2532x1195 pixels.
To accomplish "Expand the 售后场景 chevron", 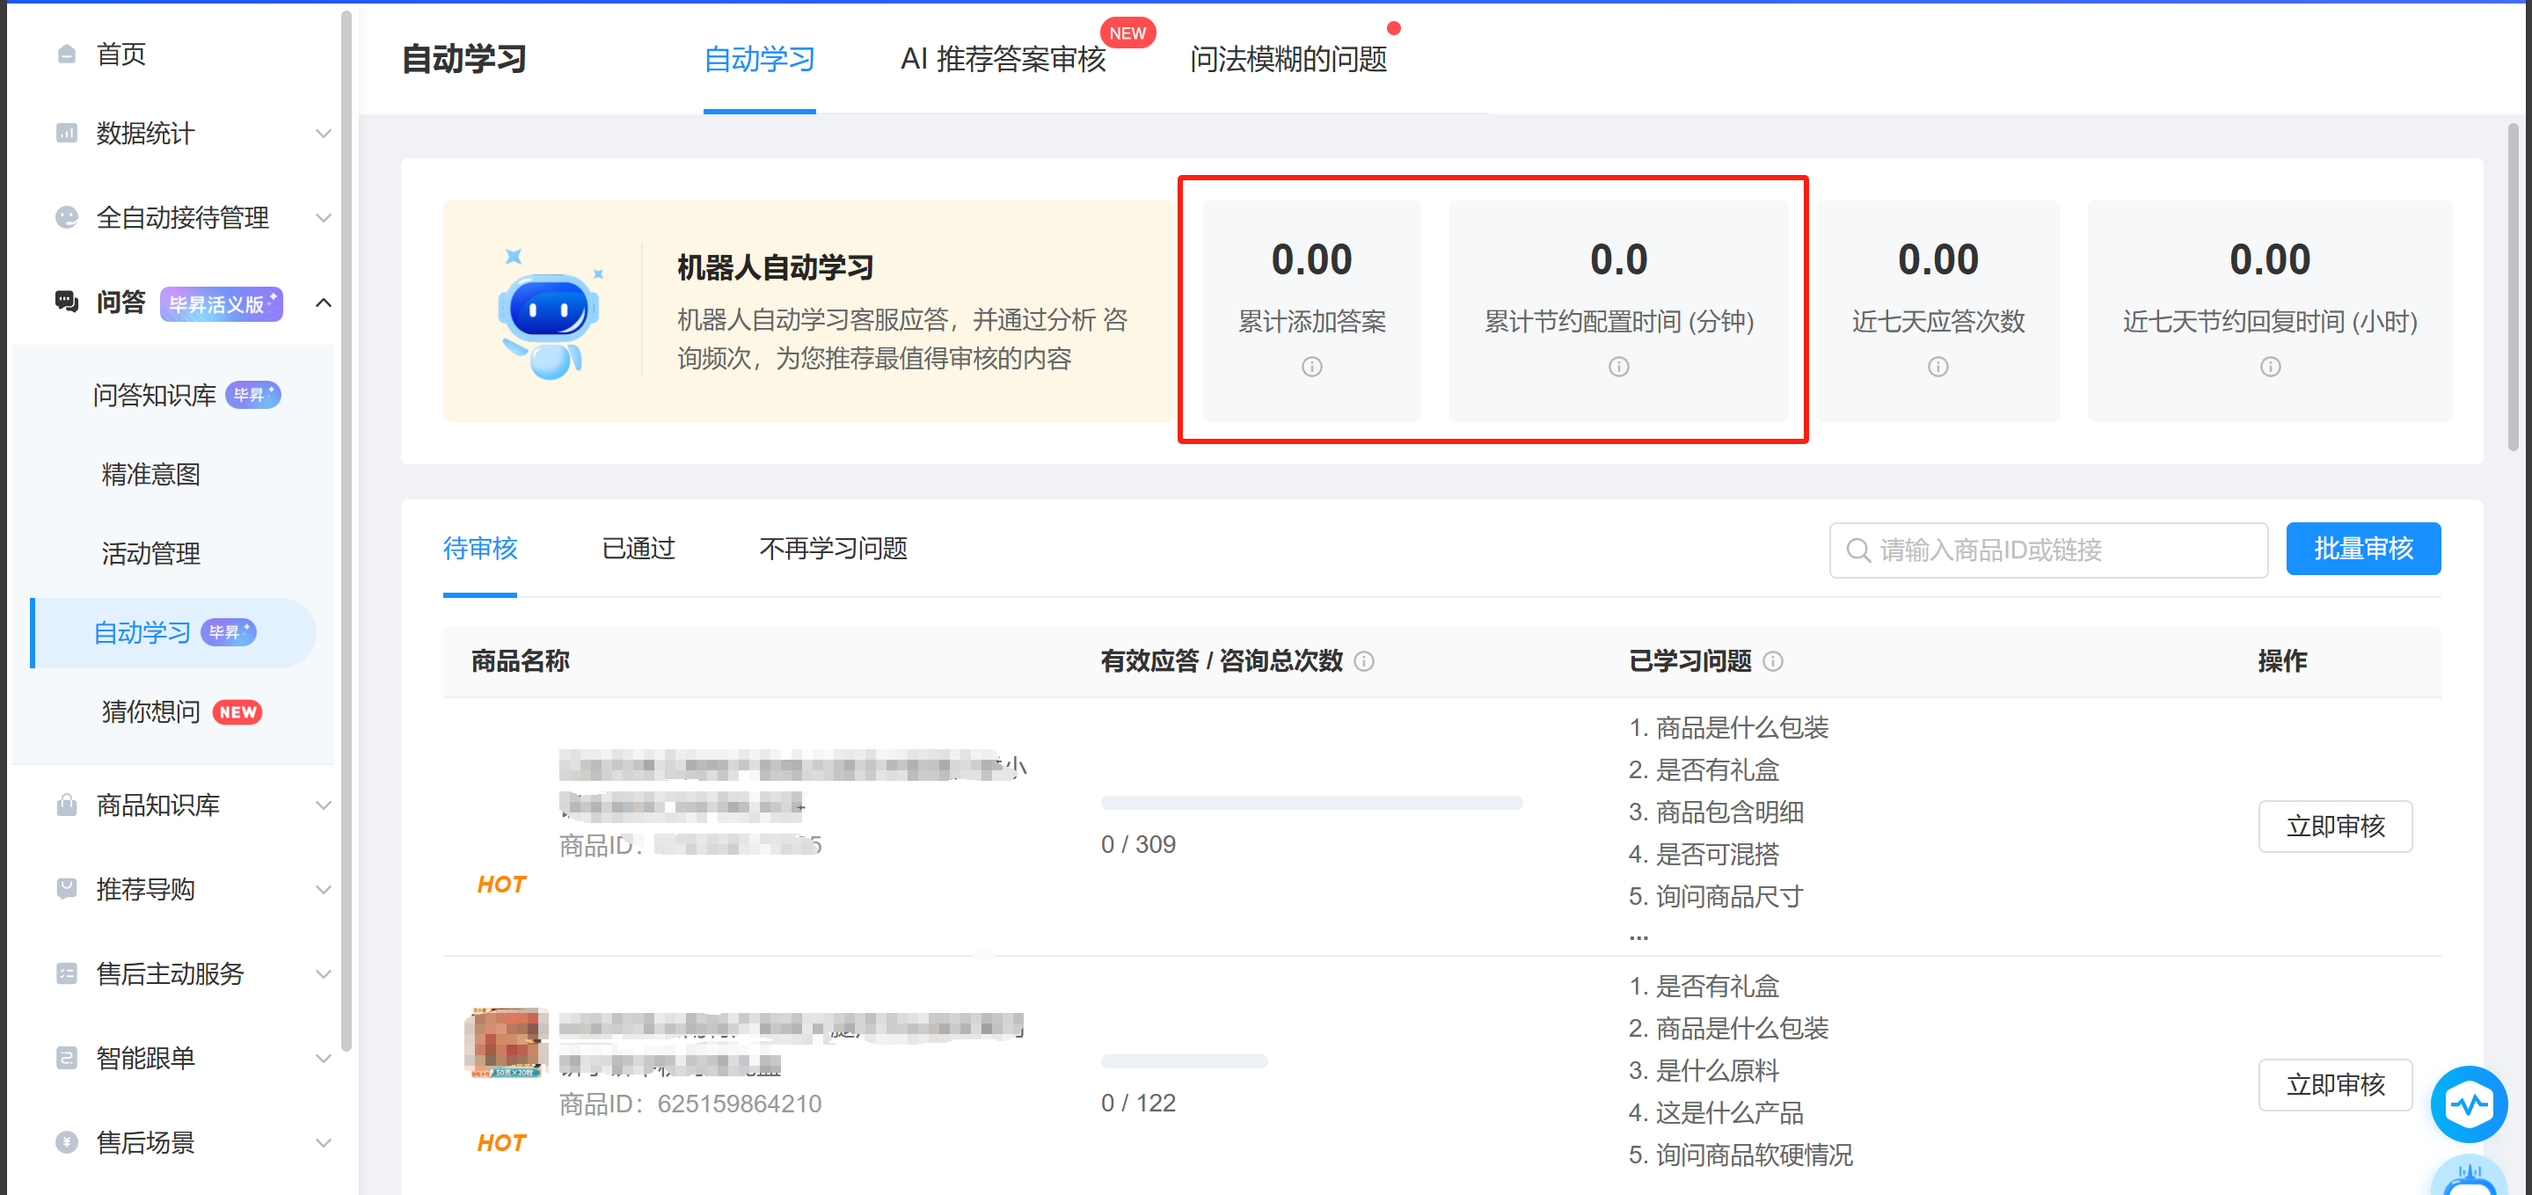I will coord(323,1142).
